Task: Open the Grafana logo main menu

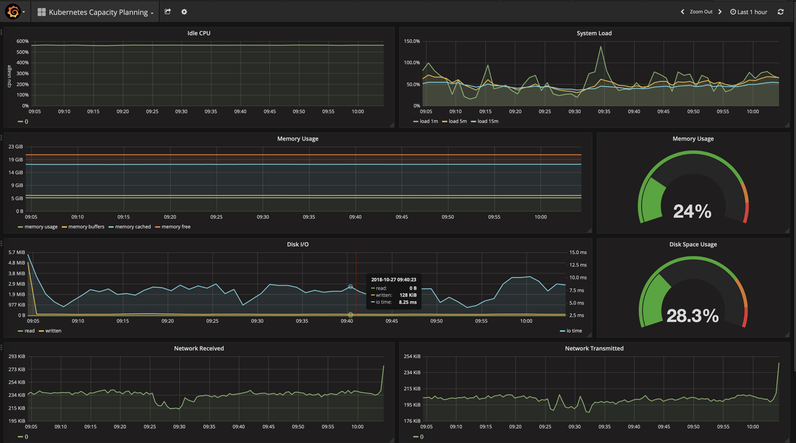Action: [x=13, y=11]
